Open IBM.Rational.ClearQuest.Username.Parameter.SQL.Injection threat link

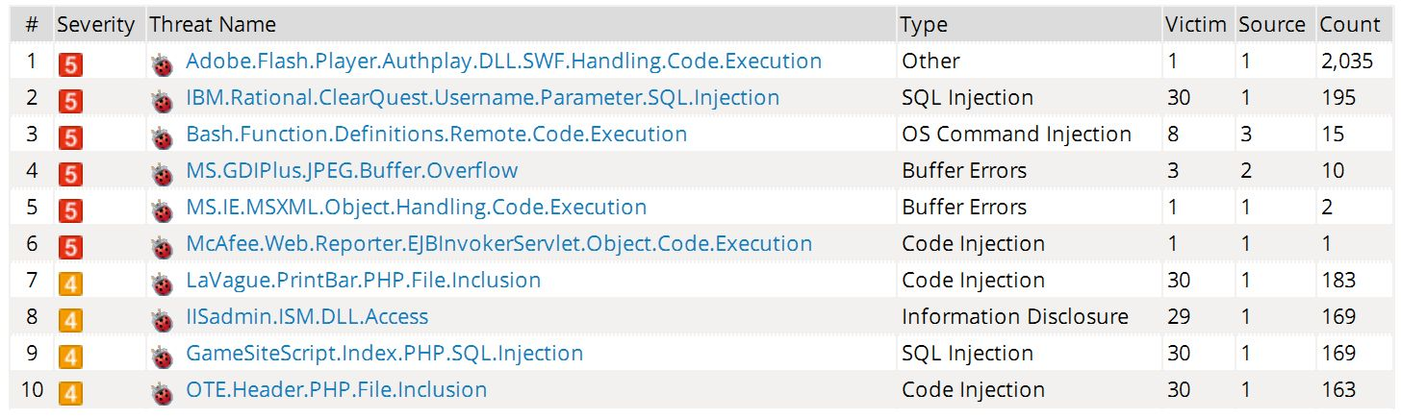482,98
